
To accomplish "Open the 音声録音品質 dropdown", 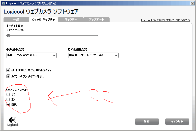I will click(31, 55).
